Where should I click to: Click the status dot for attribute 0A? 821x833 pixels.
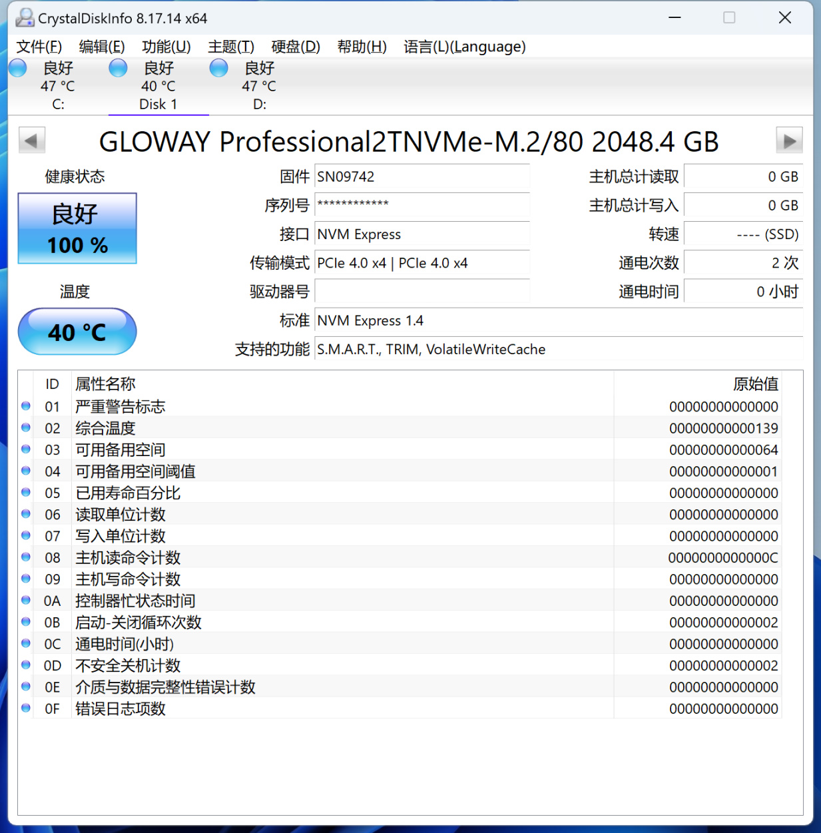(x=26, y=600)
